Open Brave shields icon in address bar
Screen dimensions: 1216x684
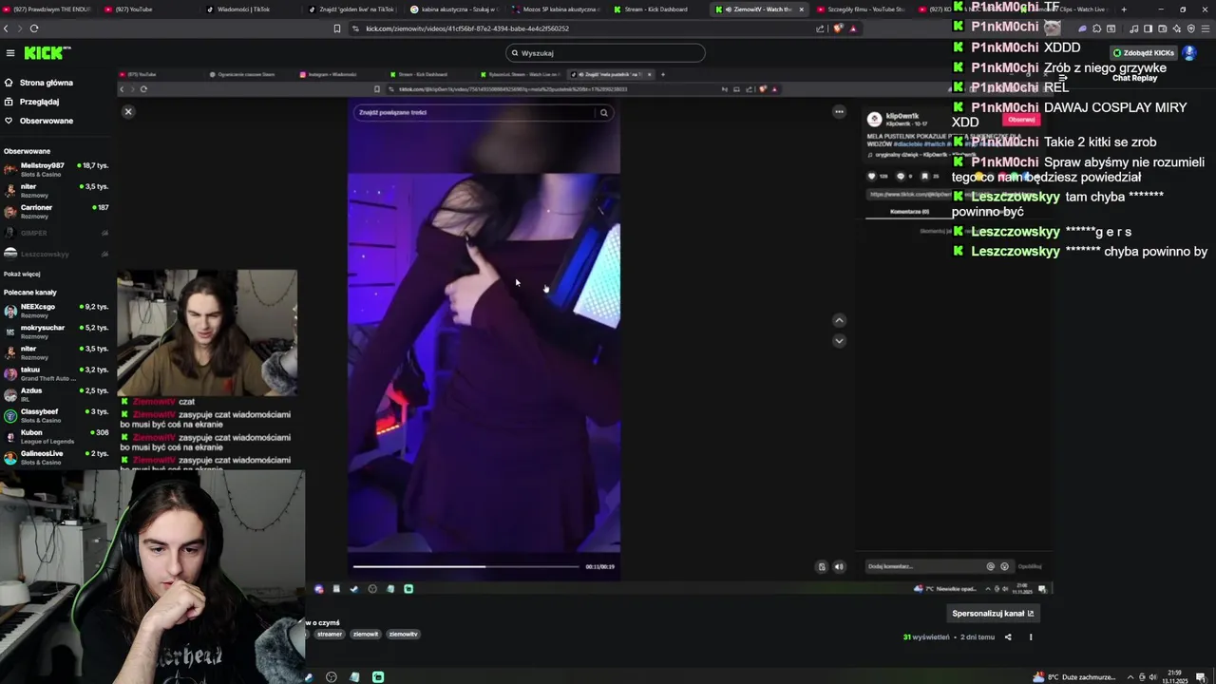838,28
